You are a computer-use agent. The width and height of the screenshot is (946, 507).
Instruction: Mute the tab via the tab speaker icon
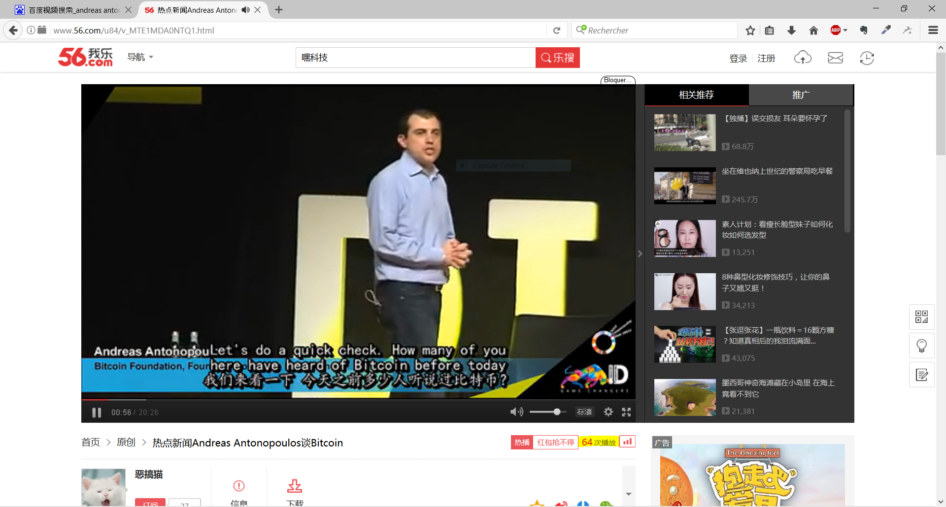click(246, 10)
